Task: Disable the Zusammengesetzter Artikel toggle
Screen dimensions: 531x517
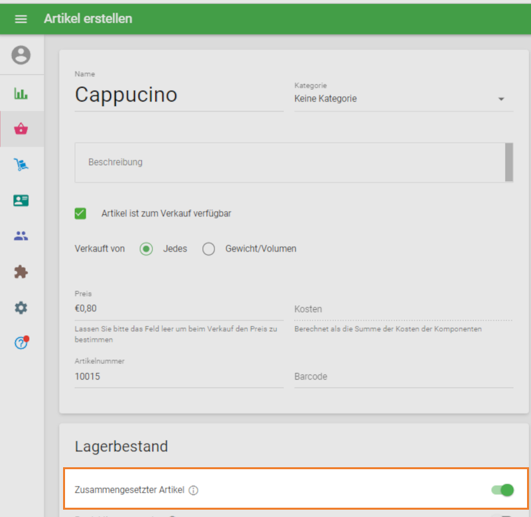Action: point(502,490)
